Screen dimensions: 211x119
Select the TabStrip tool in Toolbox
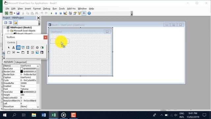tap(18, 52)
